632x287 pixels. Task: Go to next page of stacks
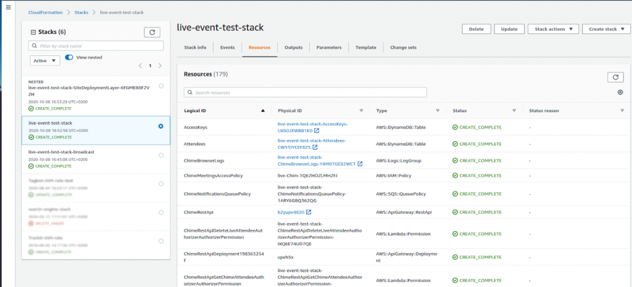point(160,65)
